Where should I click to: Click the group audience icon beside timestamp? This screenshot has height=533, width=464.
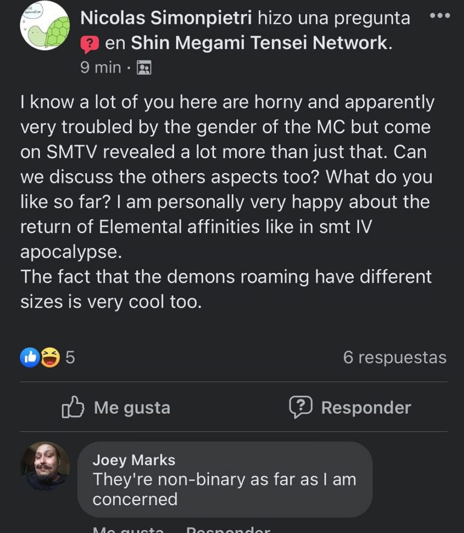144,67
